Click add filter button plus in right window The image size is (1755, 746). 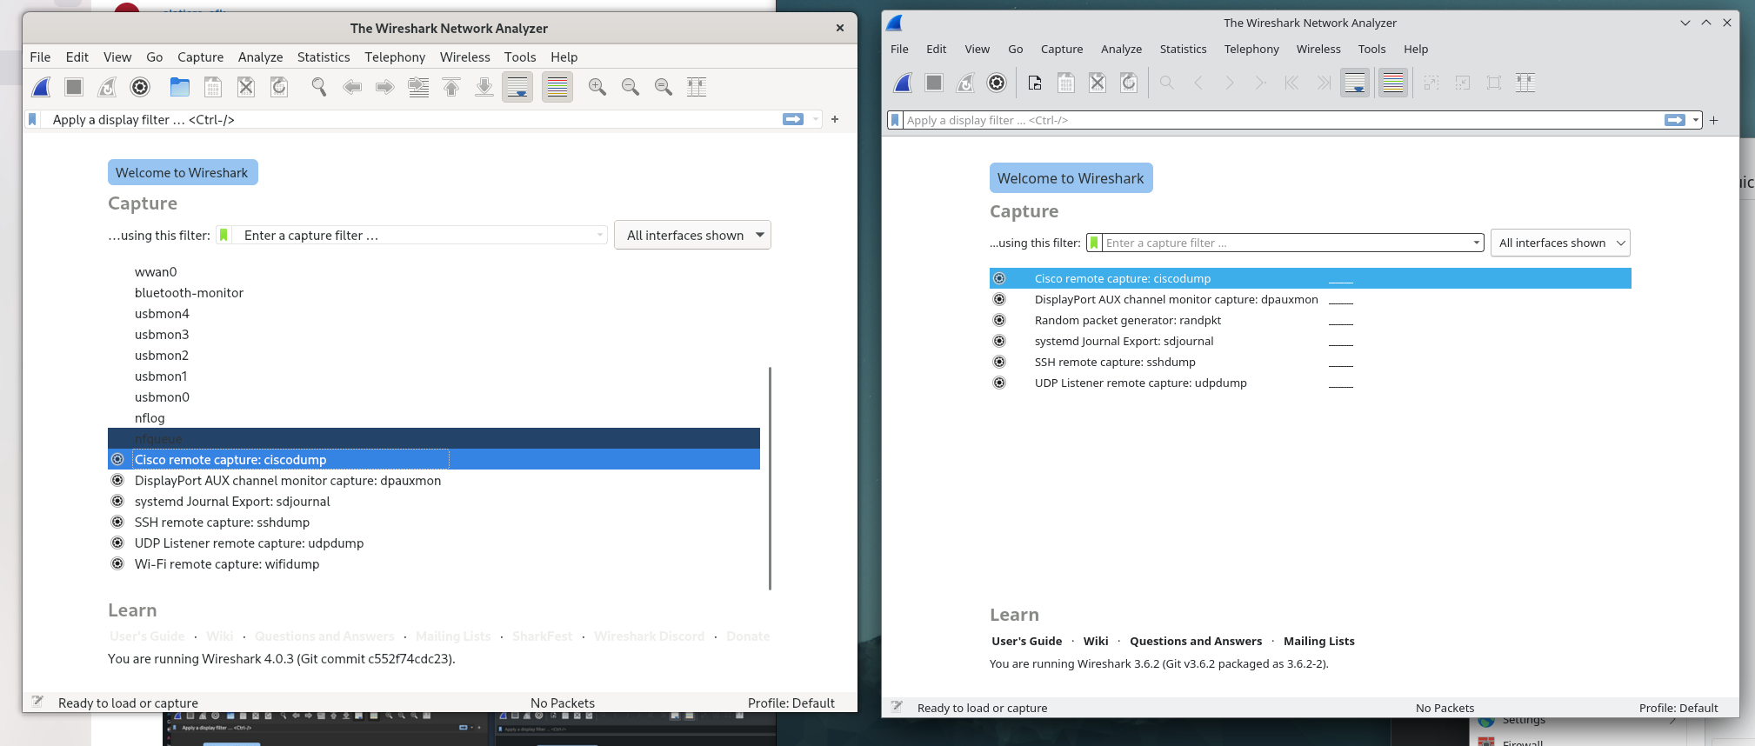pos(1713,120)
